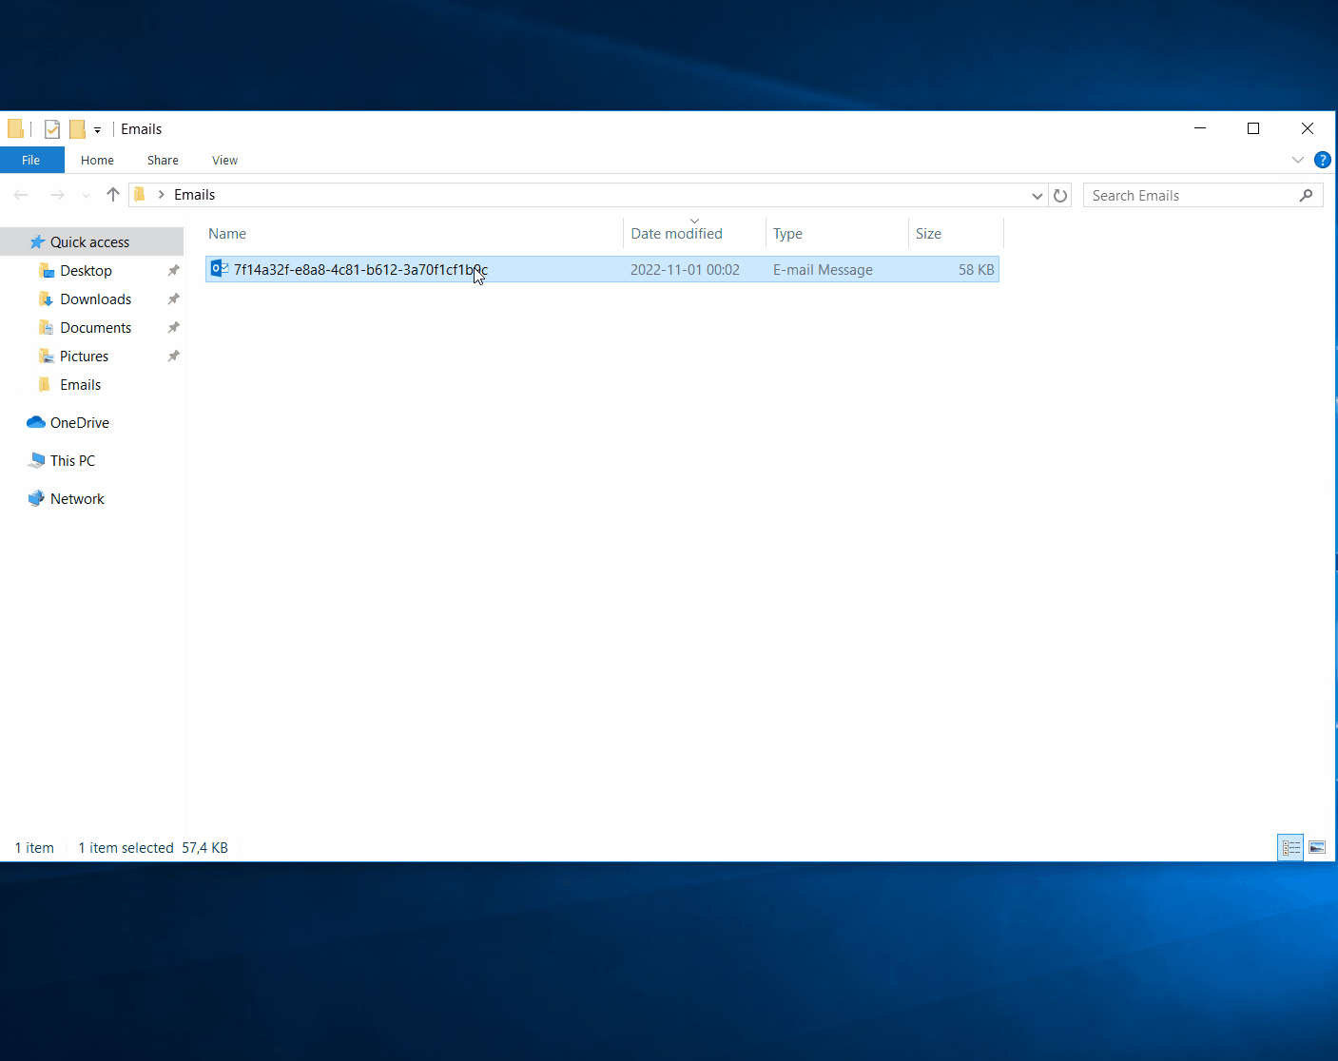
Task: Click the pin icon next to Documents
Action: pos(173,328)
